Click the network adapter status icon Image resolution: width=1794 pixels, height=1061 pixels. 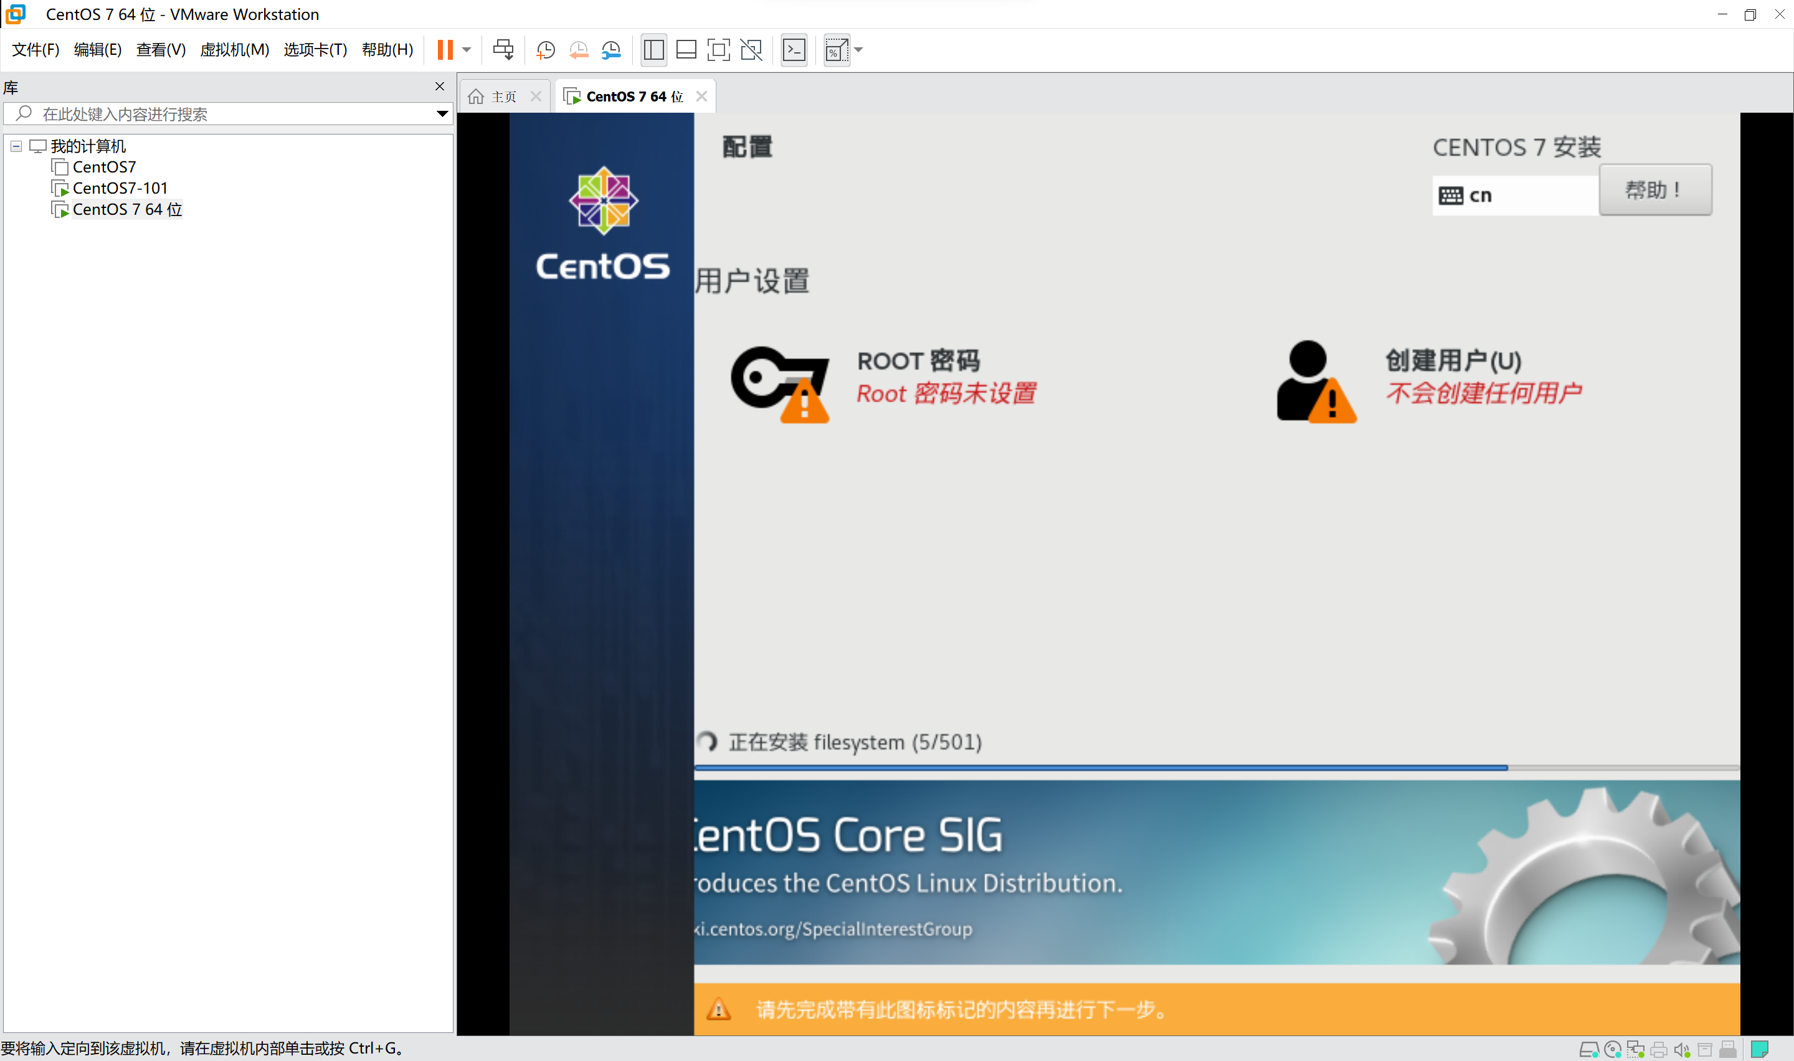coord(1635,1049)
